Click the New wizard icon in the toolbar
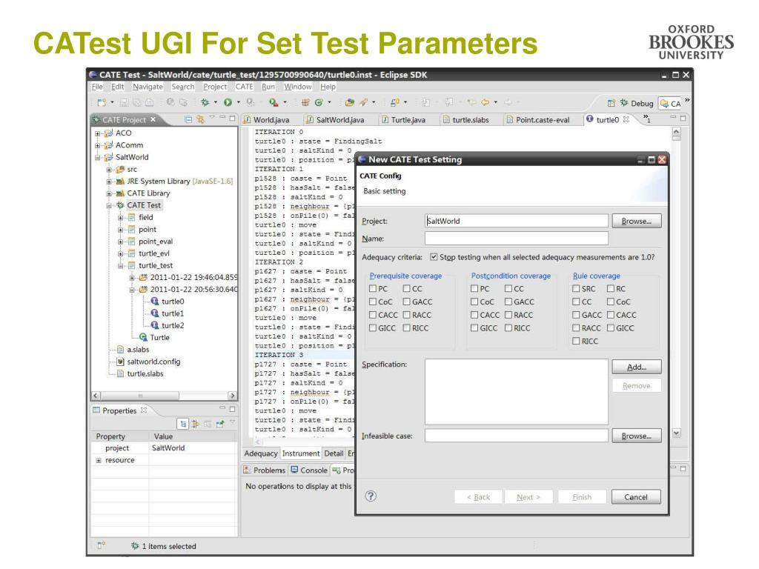Screen dimensions: 759x569 pyautogui.click(x=102, y=102)
